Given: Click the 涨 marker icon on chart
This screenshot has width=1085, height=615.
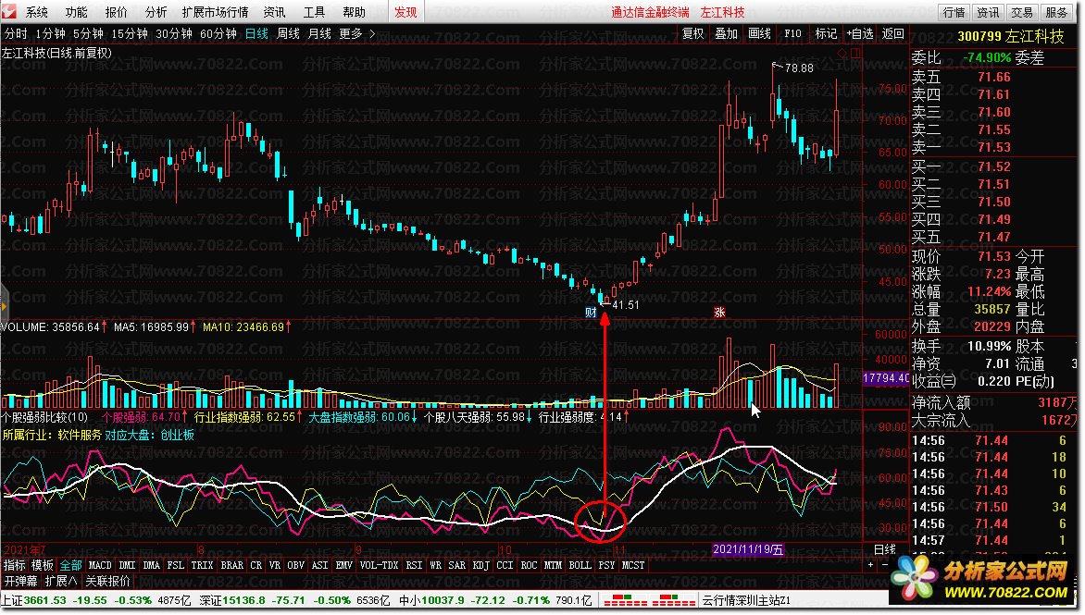Looking at the screenshot, I should 719,313.
